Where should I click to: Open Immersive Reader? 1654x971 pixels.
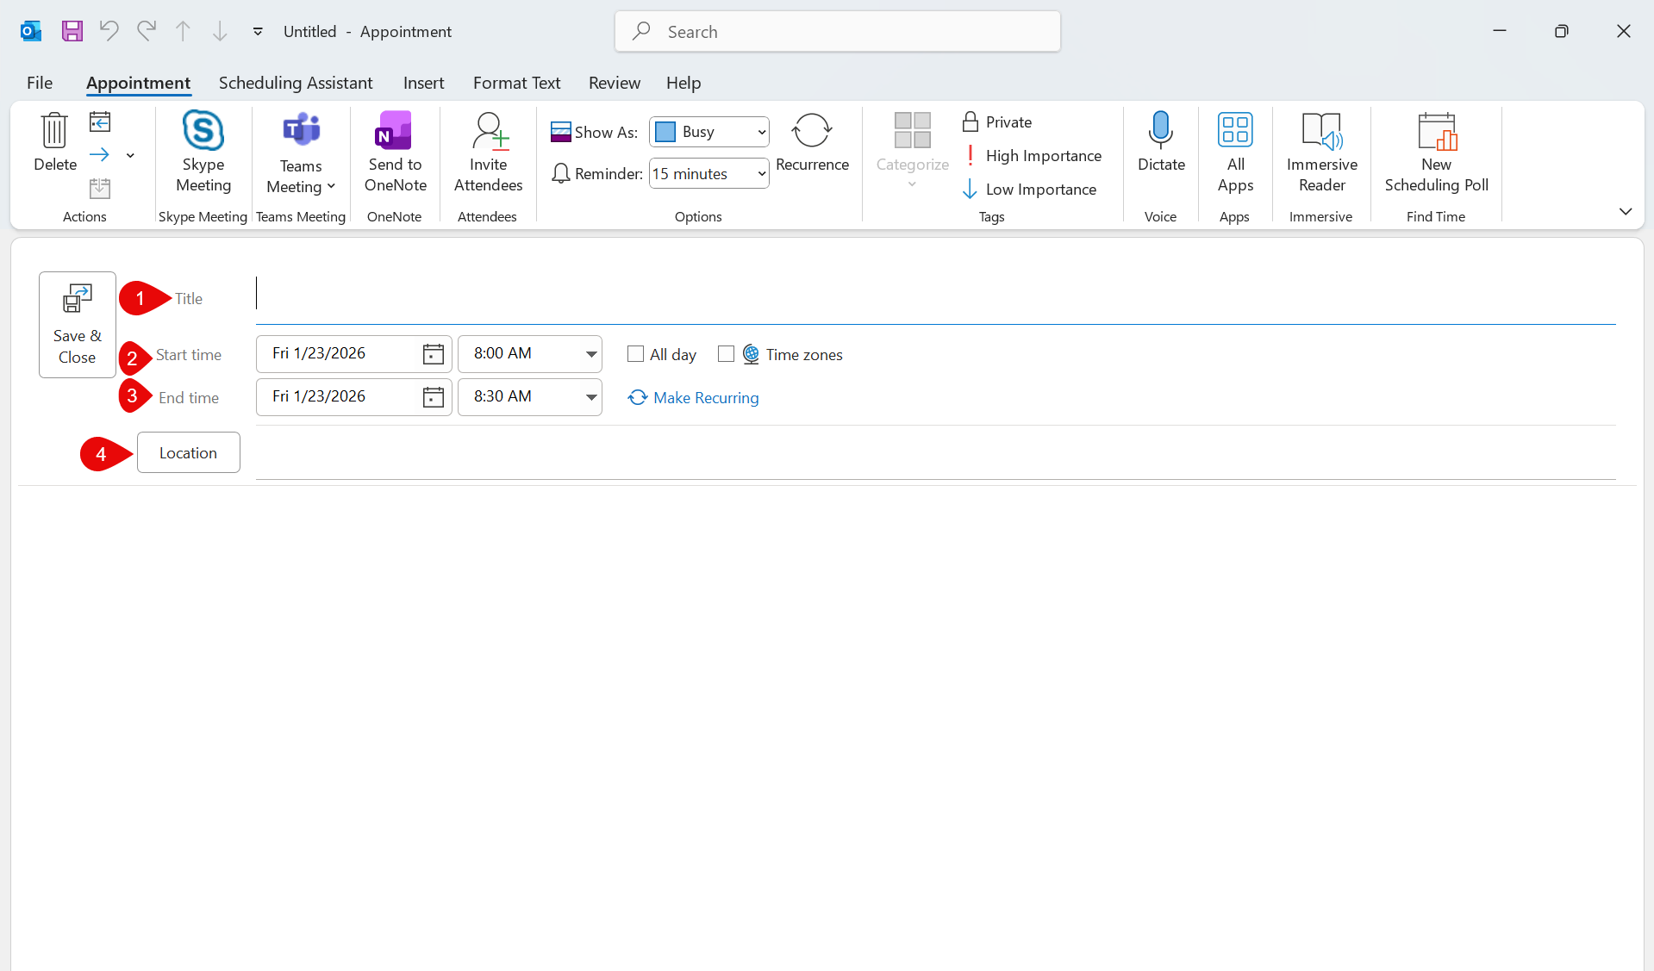(1320, 132)
